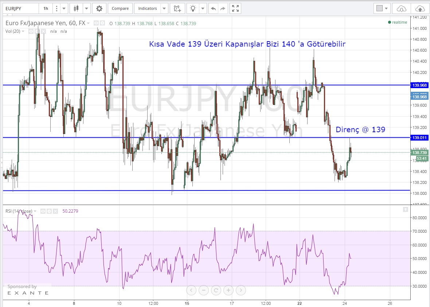Image resolution: width=430 pixels, height=307 pixels.
Task: Save chart with the cloud upload icon
Action: [x=420, y=8]
